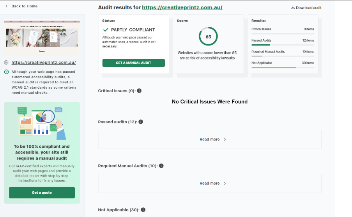Open the sidebar creativeprintz.com.au link
The height and width of the screenshot is (217, 352).
tap(44, 62)
